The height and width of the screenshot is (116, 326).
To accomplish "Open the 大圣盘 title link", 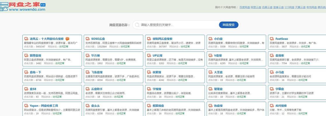I will click(x=218, y=72).
